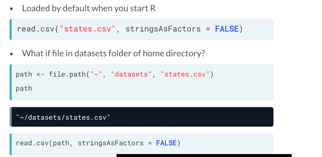
Task: Click the bullet point before "Loaded by default"
Action: coord(11,9)
